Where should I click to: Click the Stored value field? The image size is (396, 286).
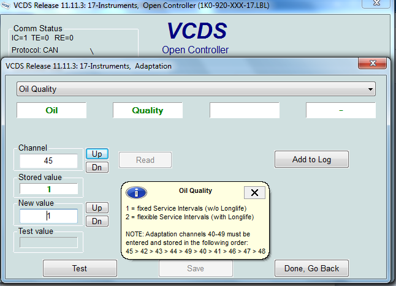(x=48, y=189)
